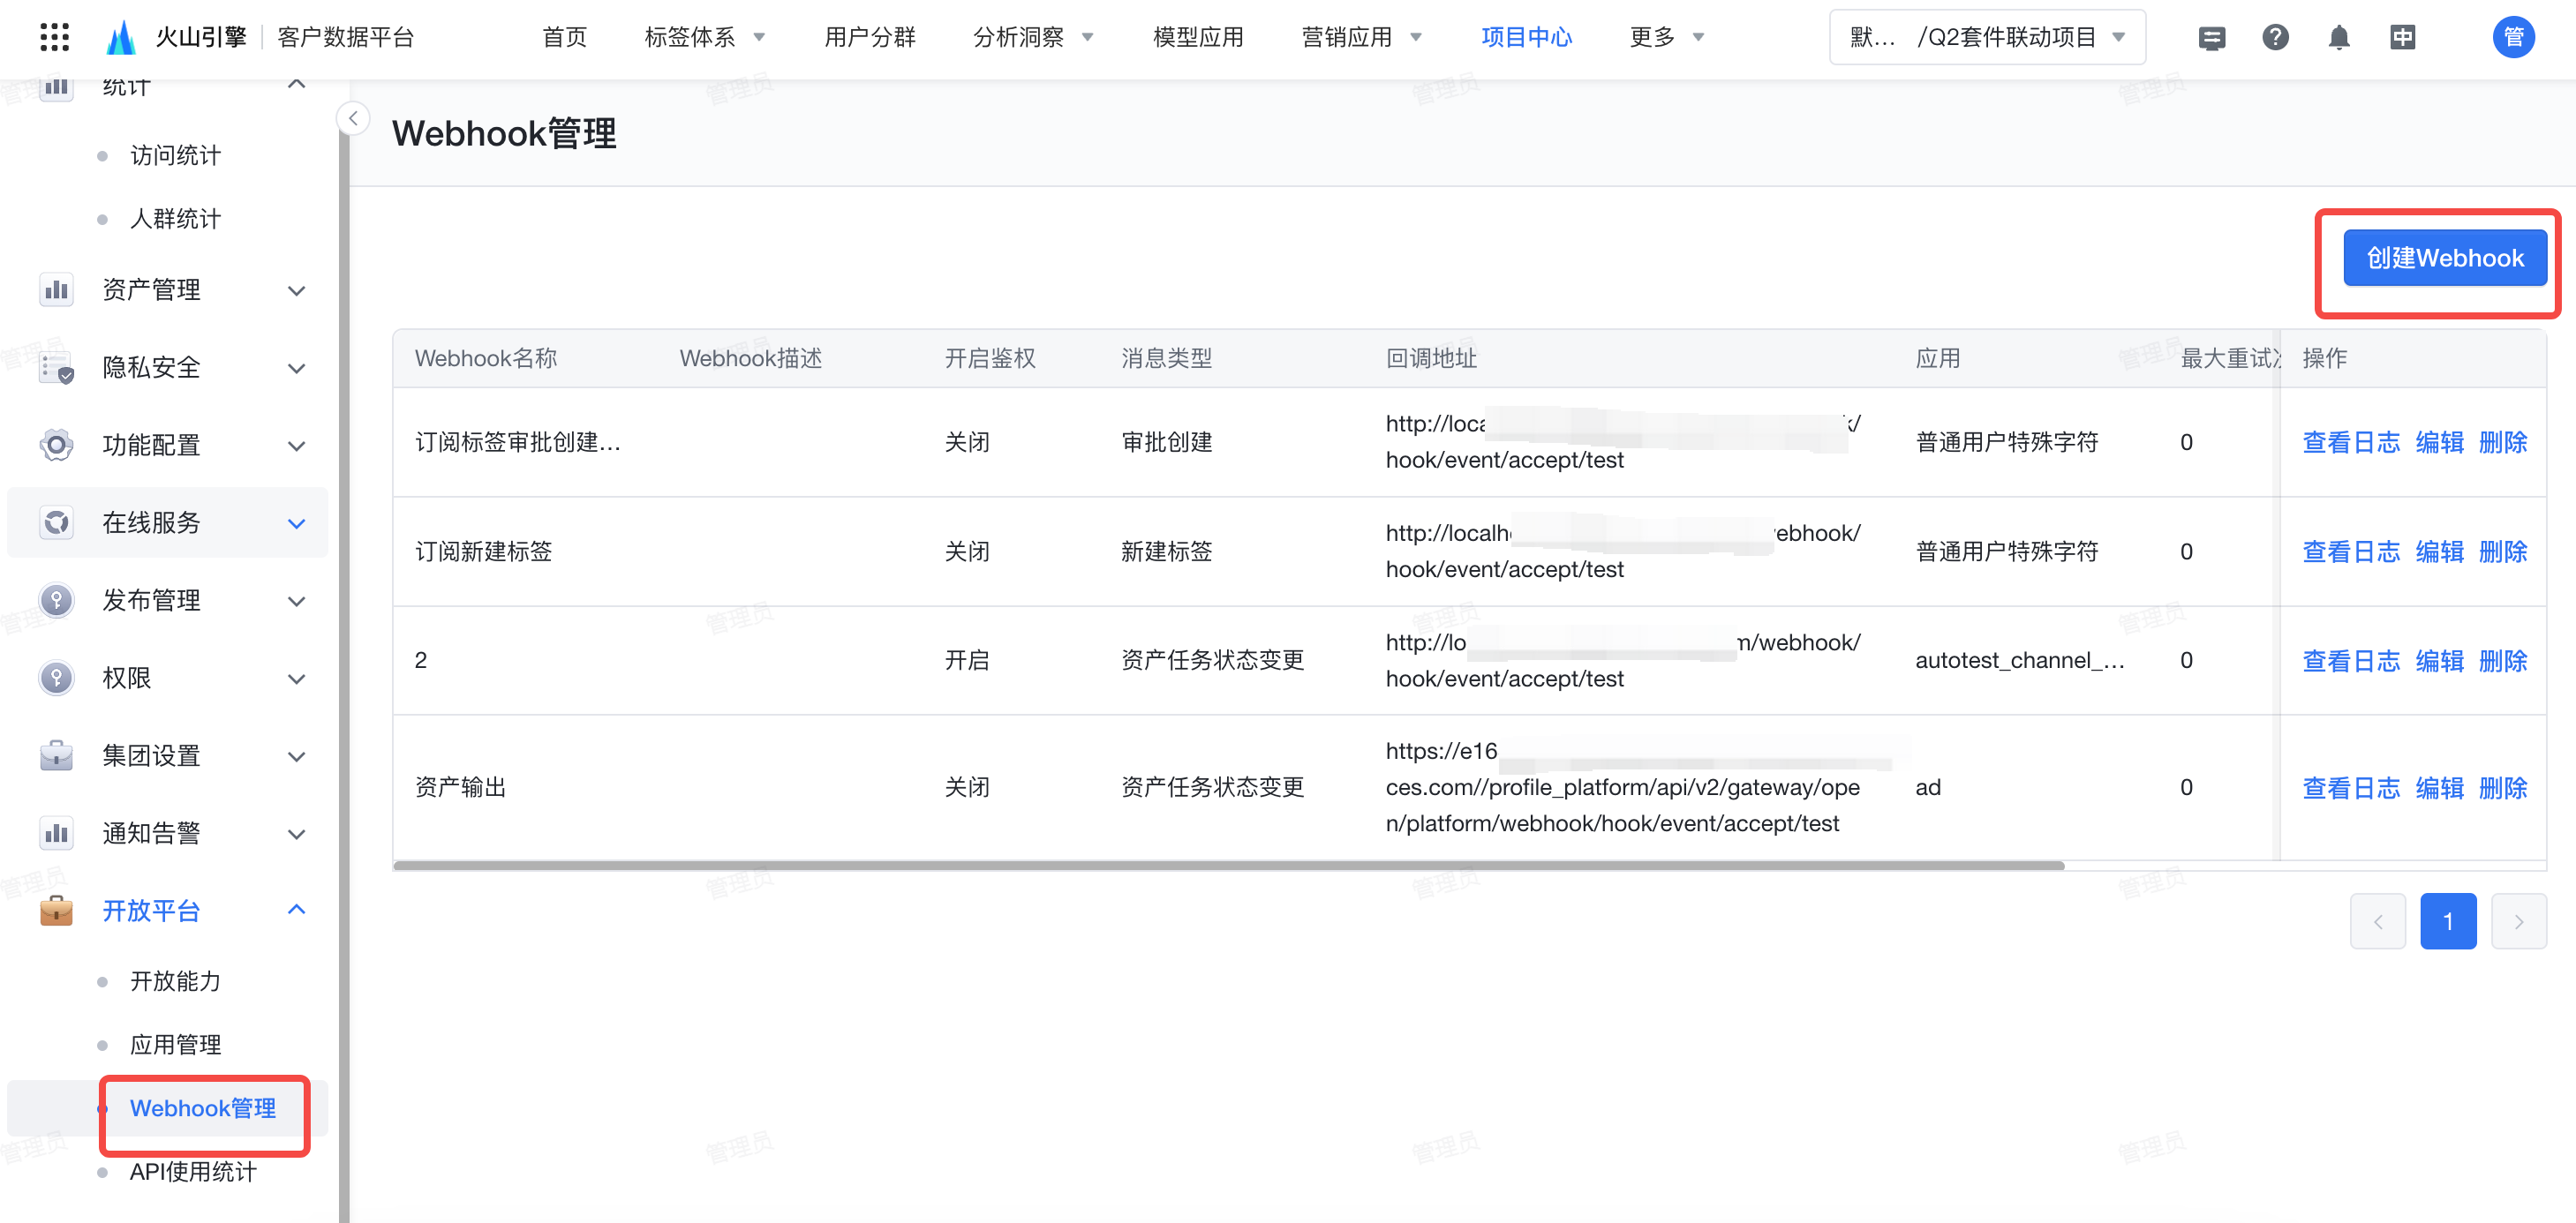Click the 发布管理 sidebar icon
This screenshot has height=1223, width=2576.
57,601
